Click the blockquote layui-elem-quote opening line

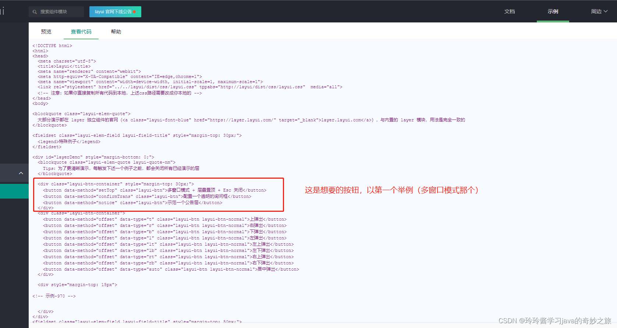click(x=81, y=114)
